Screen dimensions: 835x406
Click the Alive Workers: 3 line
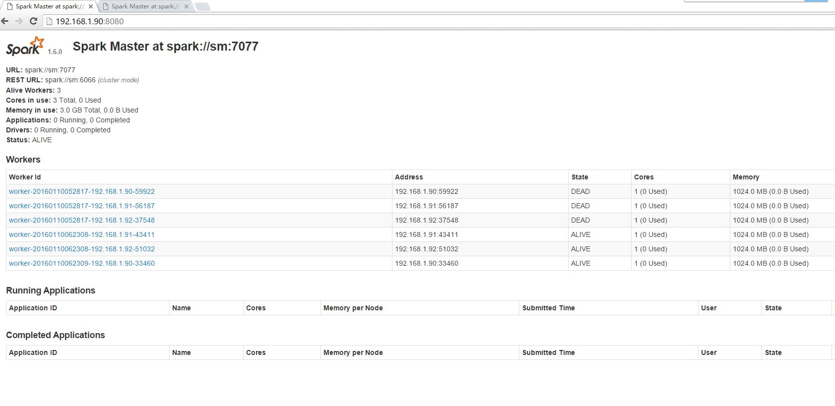pos(33,90)
